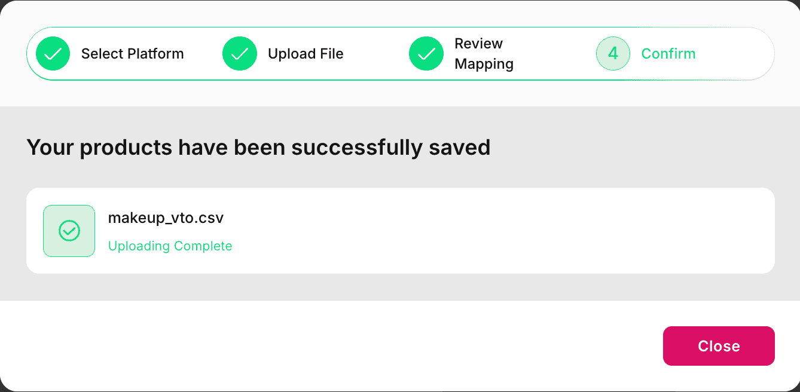Open the Review Mapping step label
The image size is (800, 392).
click(x=484, y=54)
